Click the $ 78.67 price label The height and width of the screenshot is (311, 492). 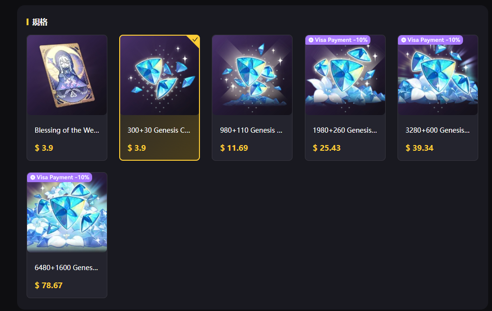coord(48,285)
